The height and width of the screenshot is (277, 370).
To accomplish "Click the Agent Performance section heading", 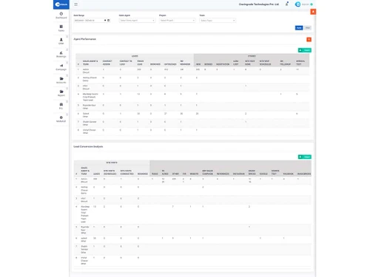I will [x=84, y=39].
